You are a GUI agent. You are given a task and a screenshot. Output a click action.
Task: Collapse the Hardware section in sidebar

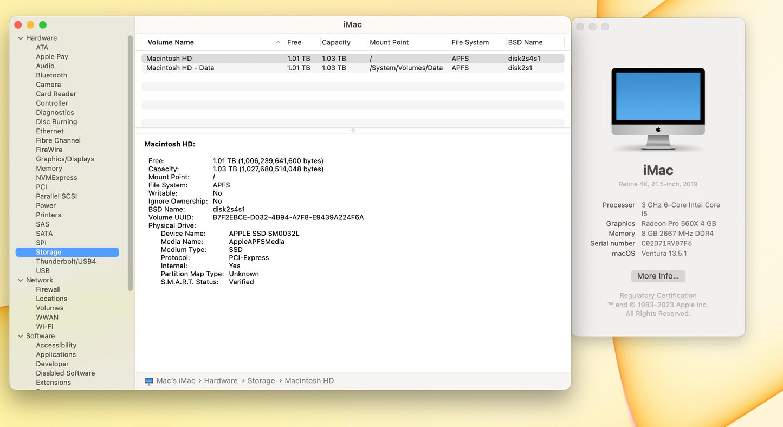click(21, 38)
